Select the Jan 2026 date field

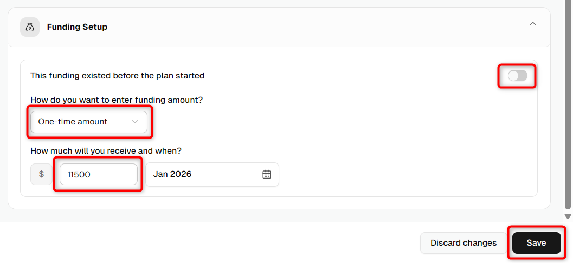[213, 174]
